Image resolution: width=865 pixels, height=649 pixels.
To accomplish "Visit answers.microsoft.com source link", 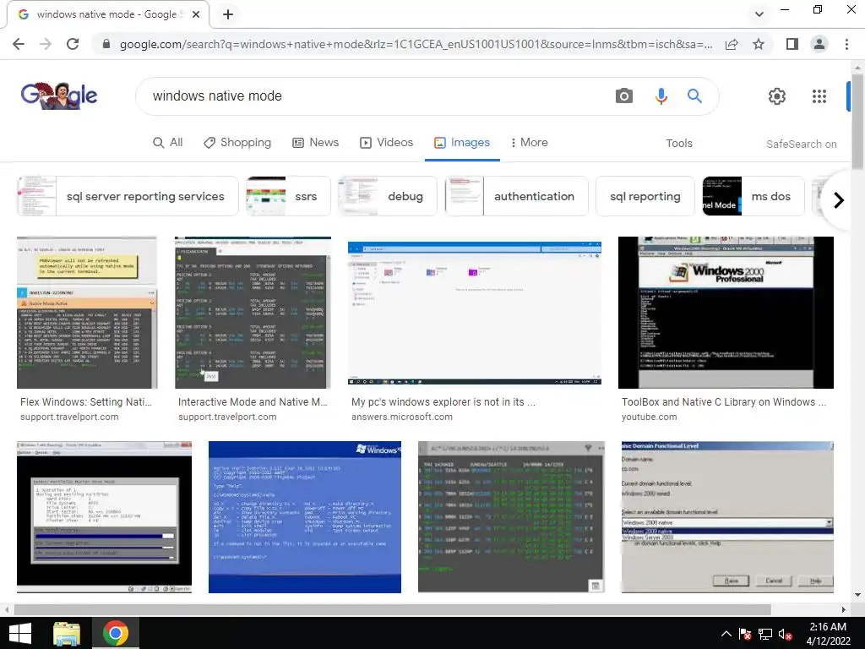I will [401, 417].
